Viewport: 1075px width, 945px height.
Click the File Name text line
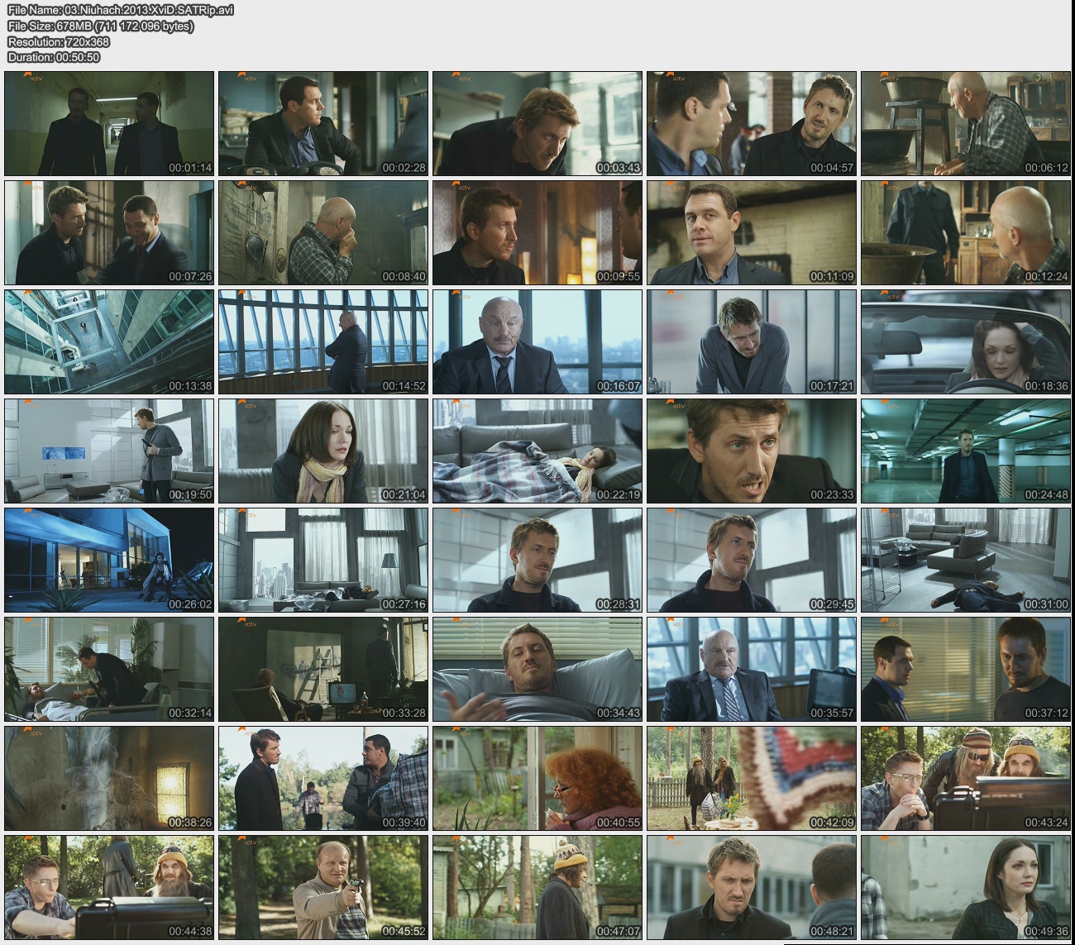pos(121,10)
